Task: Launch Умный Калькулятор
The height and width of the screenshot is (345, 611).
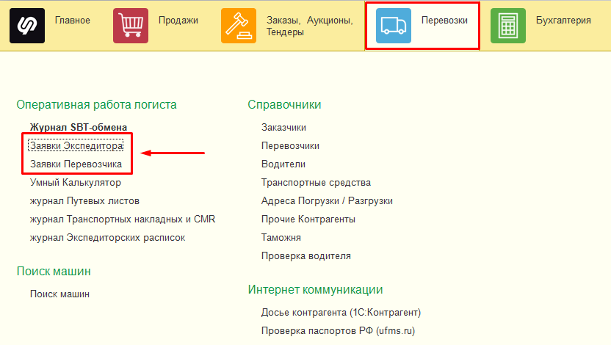Action: pyautogui.click(x=76, y=182)
